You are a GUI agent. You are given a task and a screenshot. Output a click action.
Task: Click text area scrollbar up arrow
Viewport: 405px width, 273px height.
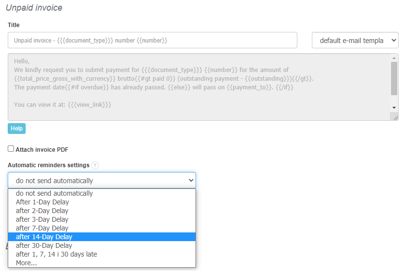tap(394, 57)
